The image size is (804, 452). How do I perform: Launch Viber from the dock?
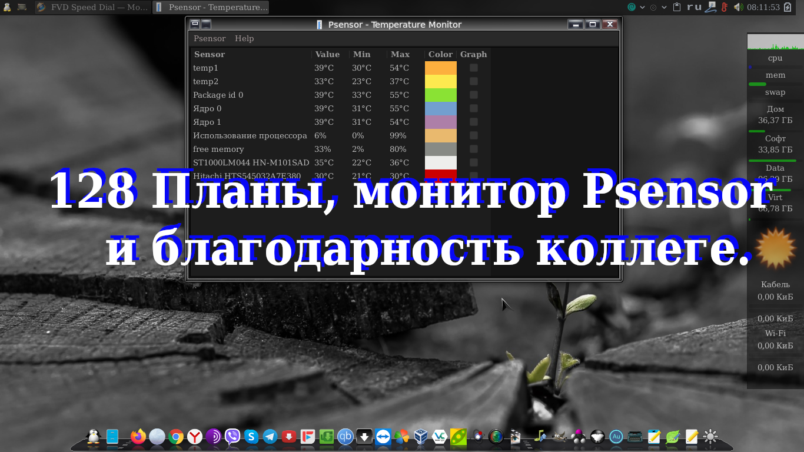tap(232, 436)
